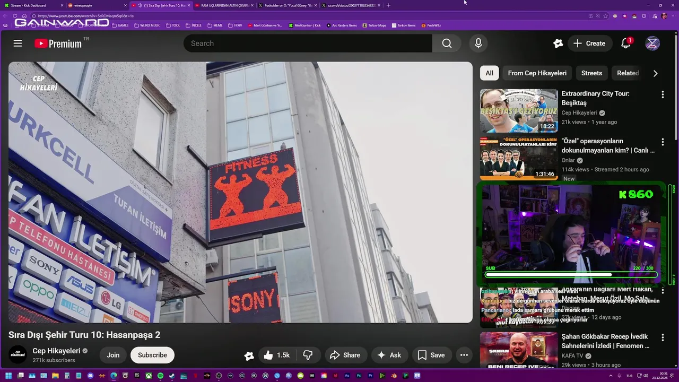The image size is (679, 382).
Task: Open the ProleWiki bookmark
Action: coord(431,25)
